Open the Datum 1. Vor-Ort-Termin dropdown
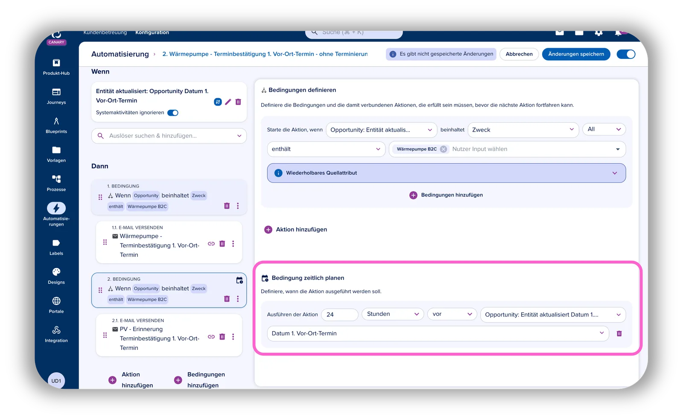 (438, 334)
